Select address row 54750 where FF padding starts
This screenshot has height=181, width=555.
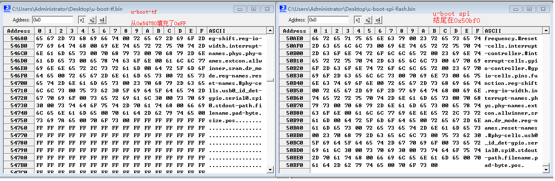(19, 120)
